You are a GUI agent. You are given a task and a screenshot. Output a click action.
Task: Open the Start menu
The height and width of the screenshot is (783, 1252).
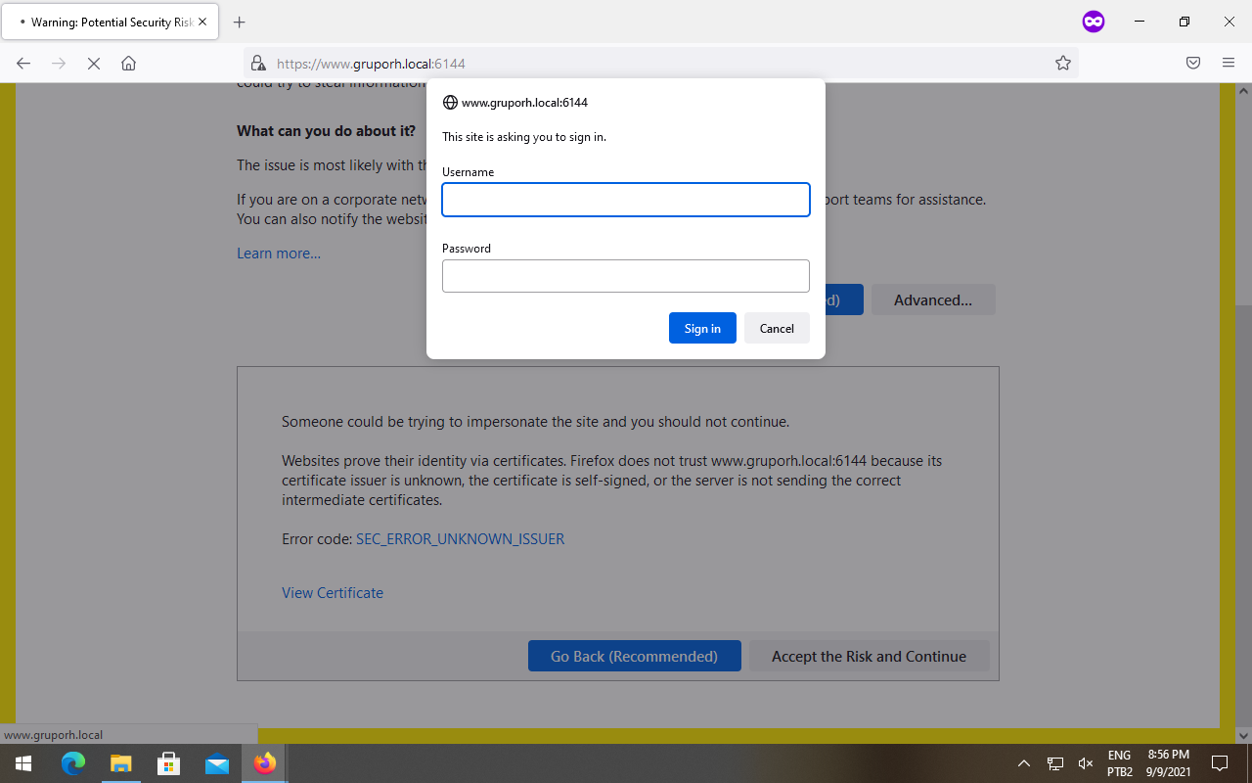pyautogui.click(x=22, y=763)
